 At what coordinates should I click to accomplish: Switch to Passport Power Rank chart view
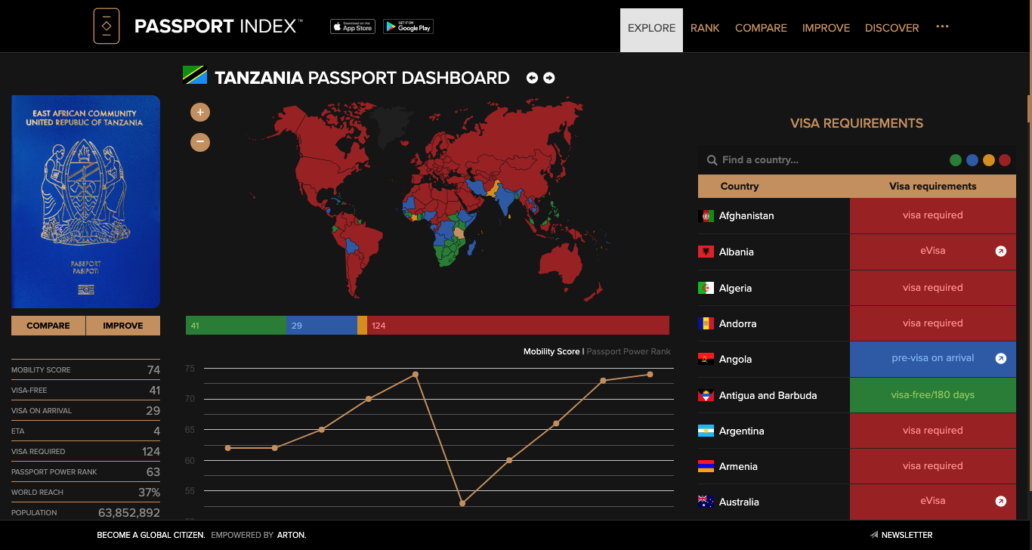point(628,351)
